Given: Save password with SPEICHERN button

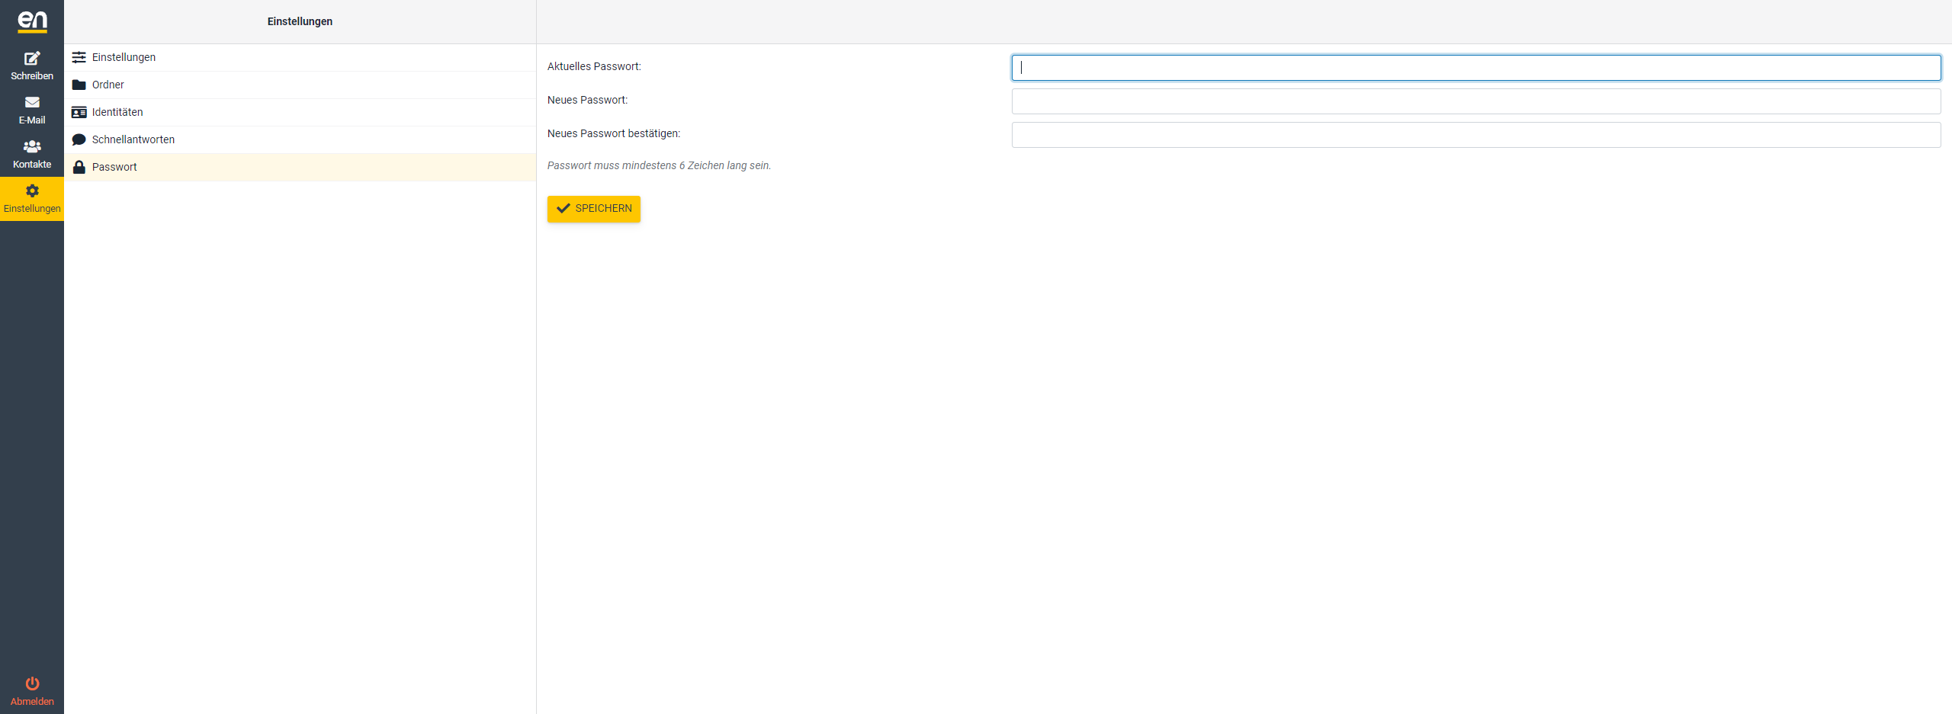Looking at the screenshot, I should tap(594, 209).
